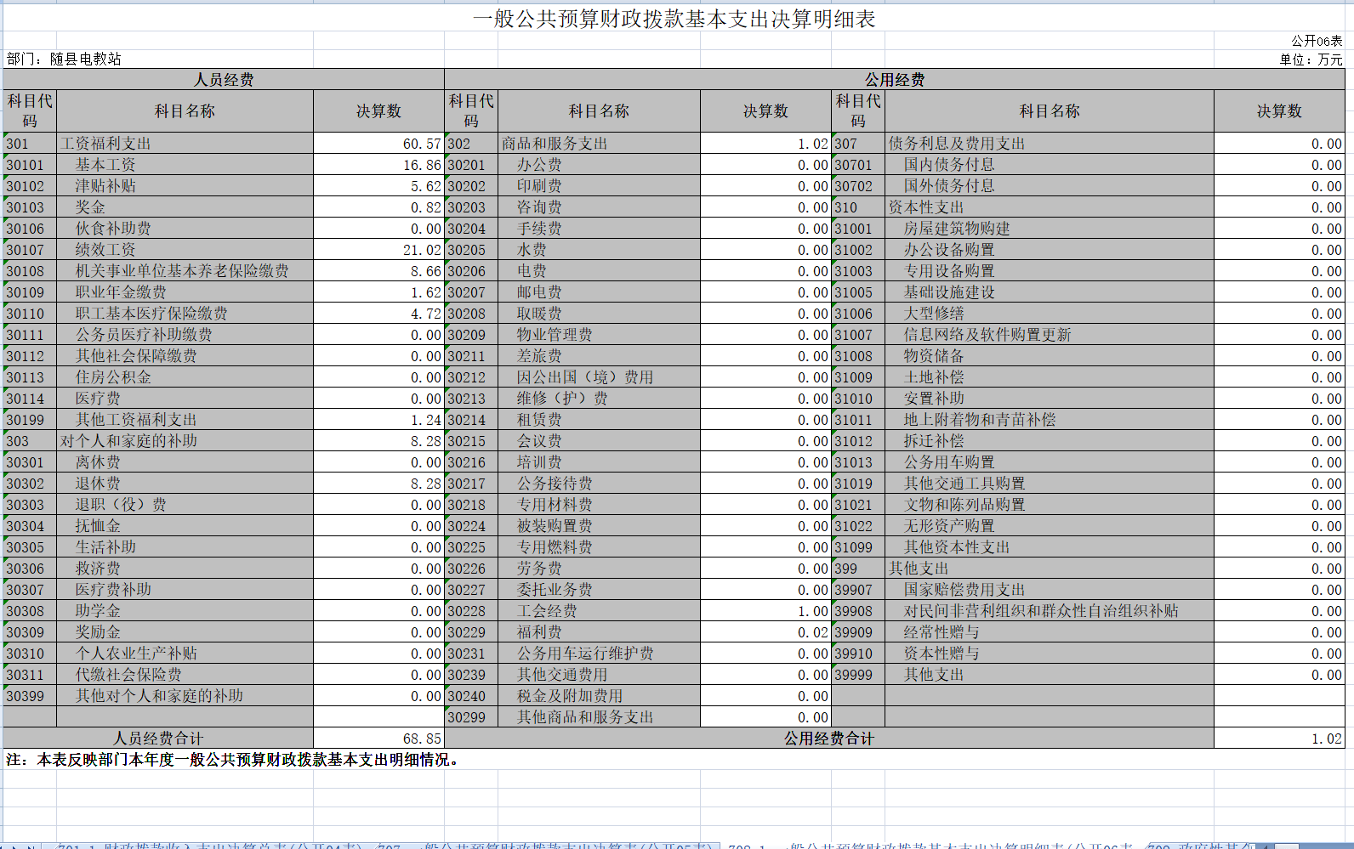This screenshot has height=849, width=1354.
Task: Select code cell 302
Action: (471, 144)
